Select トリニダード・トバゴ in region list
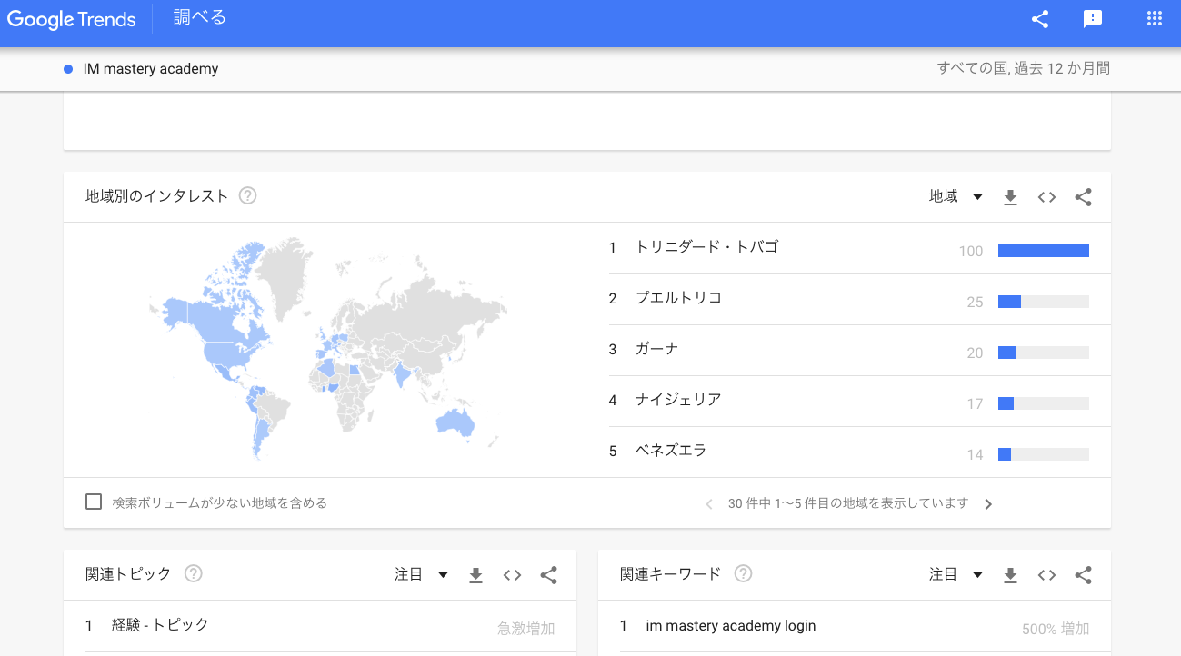1181x656 pixels. 707,247
